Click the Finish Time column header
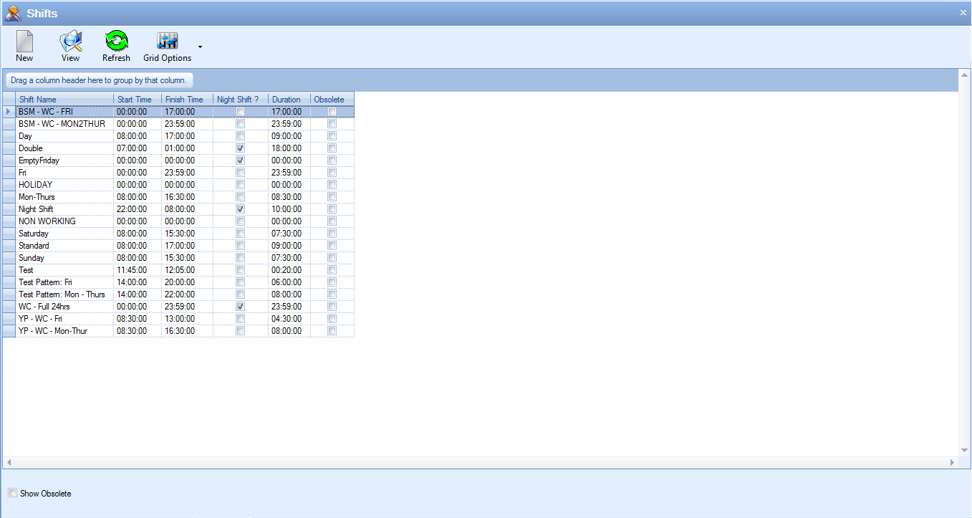Viewport: 972px width, 518px height. coord(186,100)
